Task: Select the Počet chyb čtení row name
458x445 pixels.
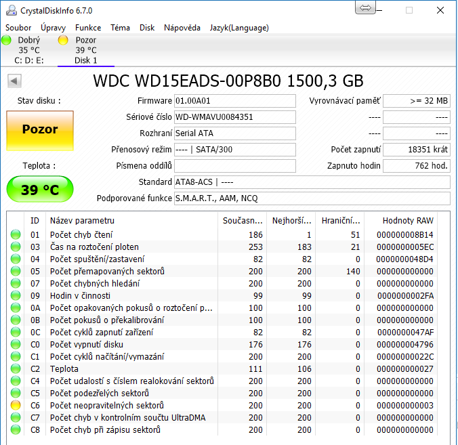Action: 81,235
